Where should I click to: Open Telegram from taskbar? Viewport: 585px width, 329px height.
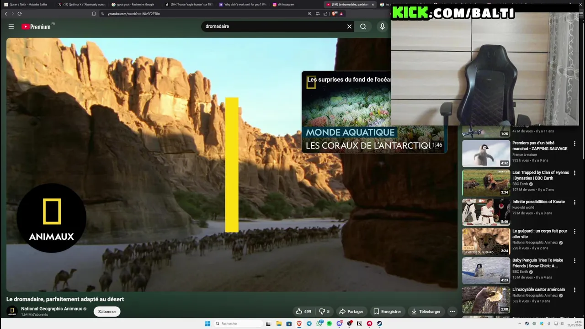tap(309, 324)
